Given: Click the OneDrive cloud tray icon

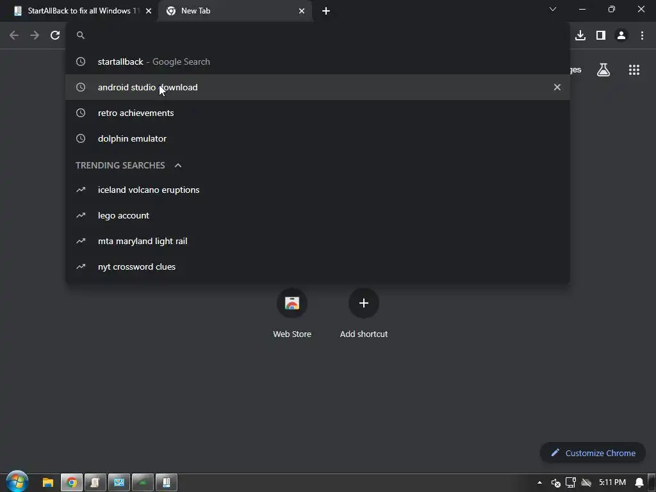Looking at the screenshot, I should click(587, 483).
